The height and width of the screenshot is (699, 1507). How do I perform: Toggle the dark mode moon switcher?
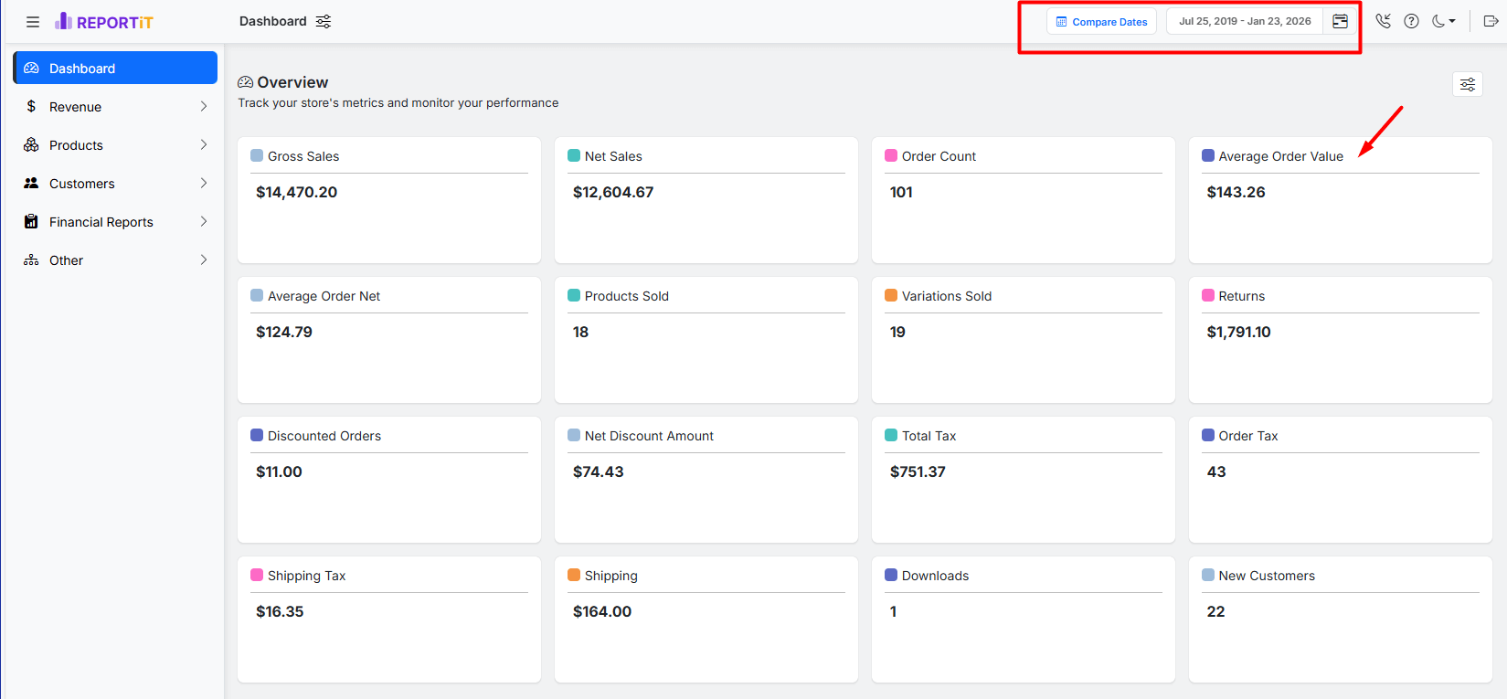(x=1443, y=22)
